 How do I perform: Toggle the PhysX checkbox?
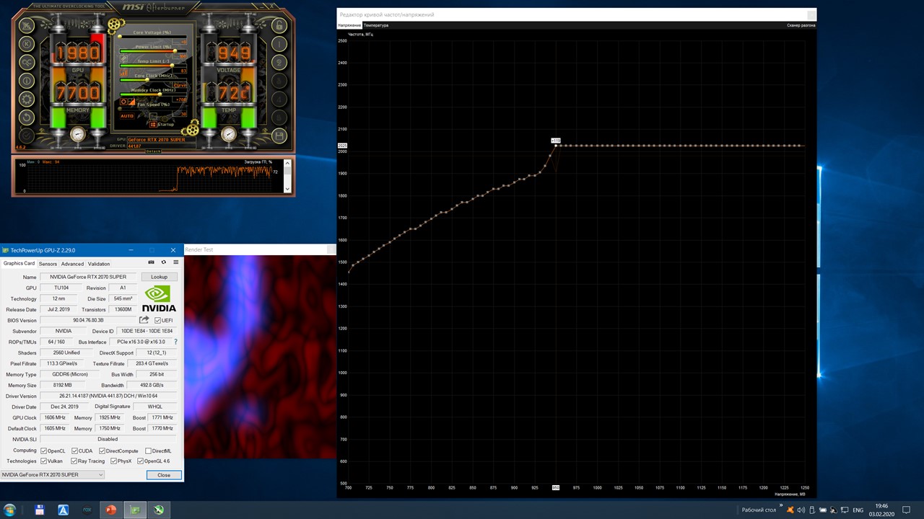(x=113, y=461)
